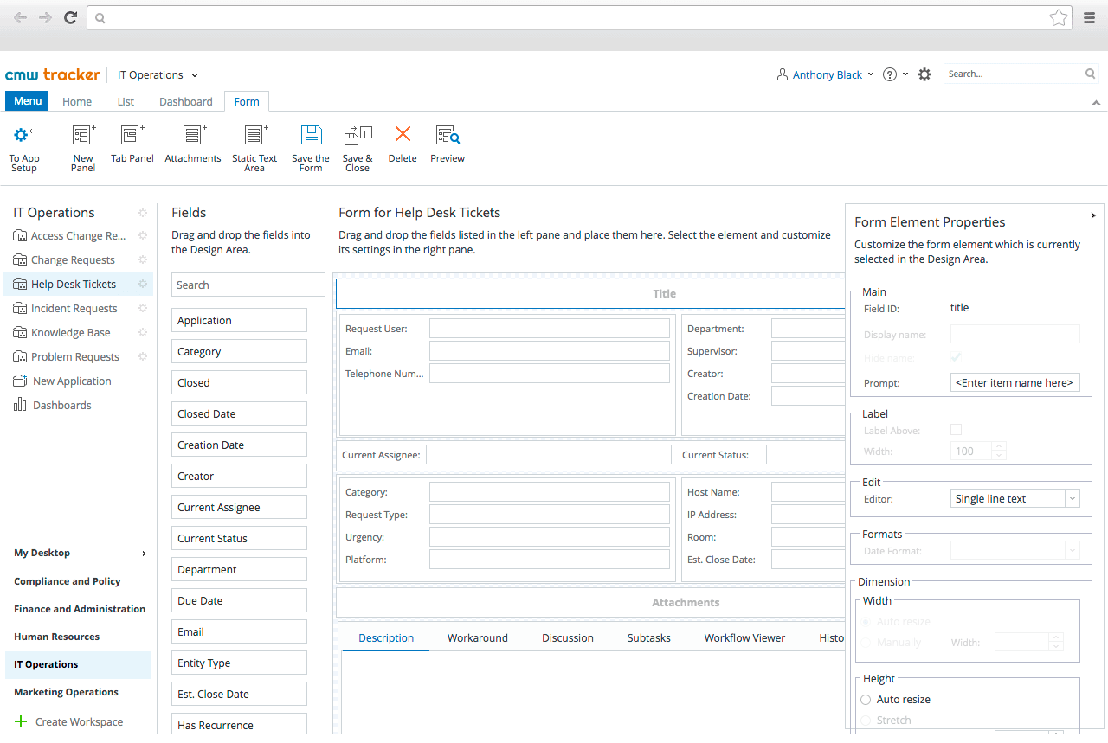The image size is (1108, 743).
Task: Switch to the List tab
Action: pyautogui.click(x=126, y=101)
